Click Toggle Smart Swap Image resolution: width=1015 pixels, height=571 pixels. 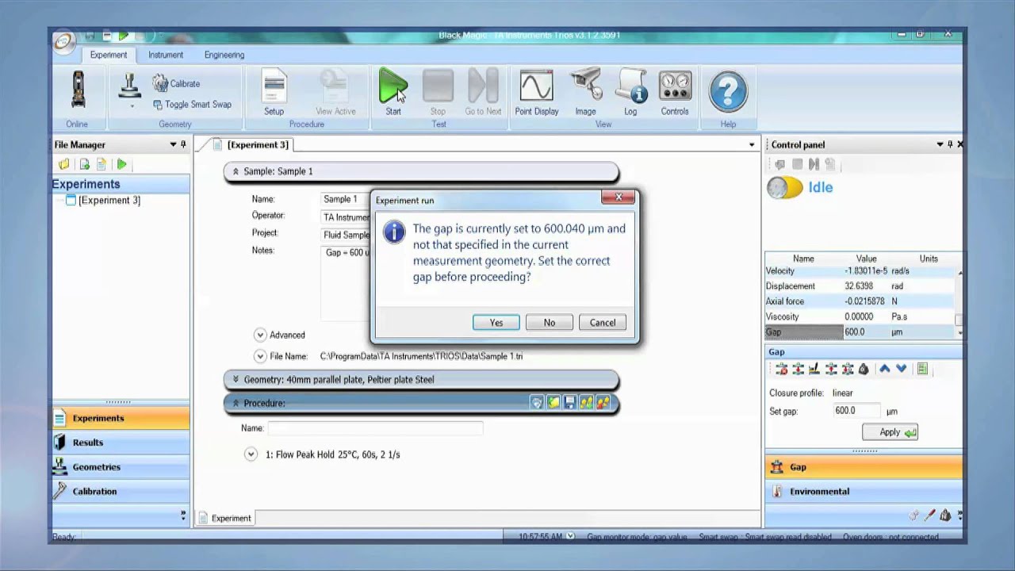click(192, 105)
